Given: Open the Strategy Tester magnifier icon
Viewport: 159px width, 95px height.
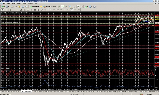Looking at the screenshot, I should tap(26, 7).
